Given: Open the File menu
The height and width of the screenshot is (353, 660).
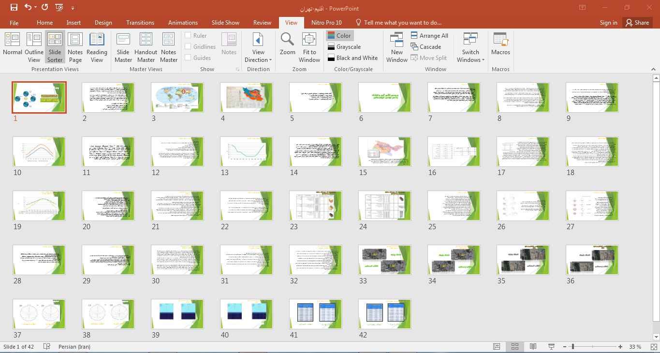Looking at the screenshot, I should [14, 22].
